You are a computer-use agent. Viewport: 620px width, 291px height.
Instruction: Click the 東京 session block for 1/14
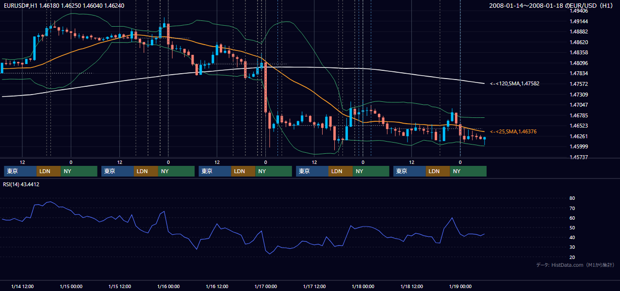(20, 171)
